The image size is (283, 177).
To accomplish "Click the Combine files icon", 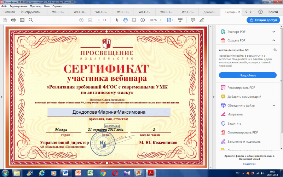I will click(x=223, y=105).
